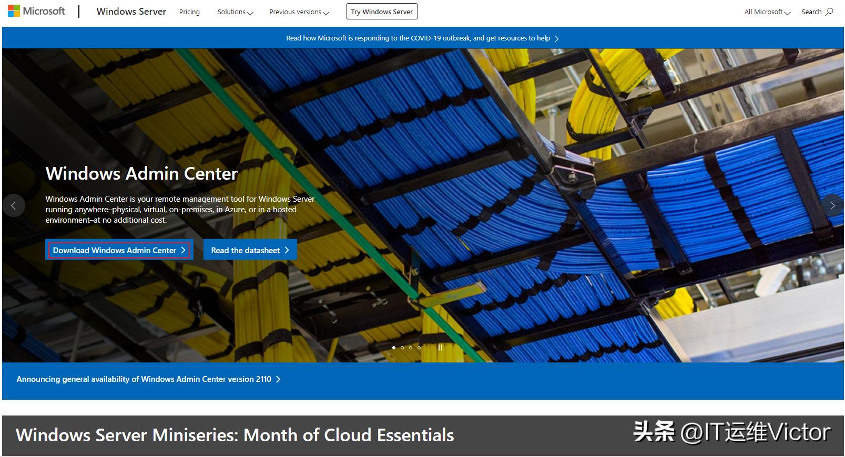The width and height of the screenshot is (845, 457).
Task: Select the first carousel indicator dot
Action: pyautogui.click(x=394, y=348)
